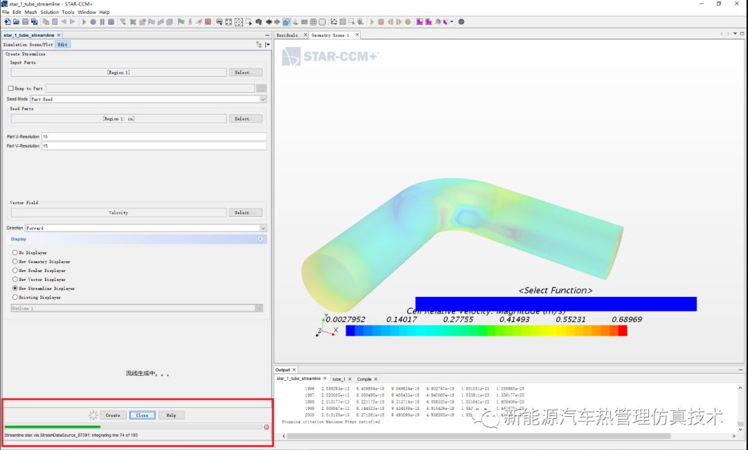The height and width of the screenshot is (450, 748).
Task: Click the second magenta scene-view icon
Action: [429, 21]
